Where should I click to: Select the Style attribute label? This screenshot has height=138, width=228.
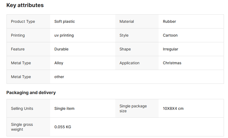pyautogui.click(x=124, y=35)
